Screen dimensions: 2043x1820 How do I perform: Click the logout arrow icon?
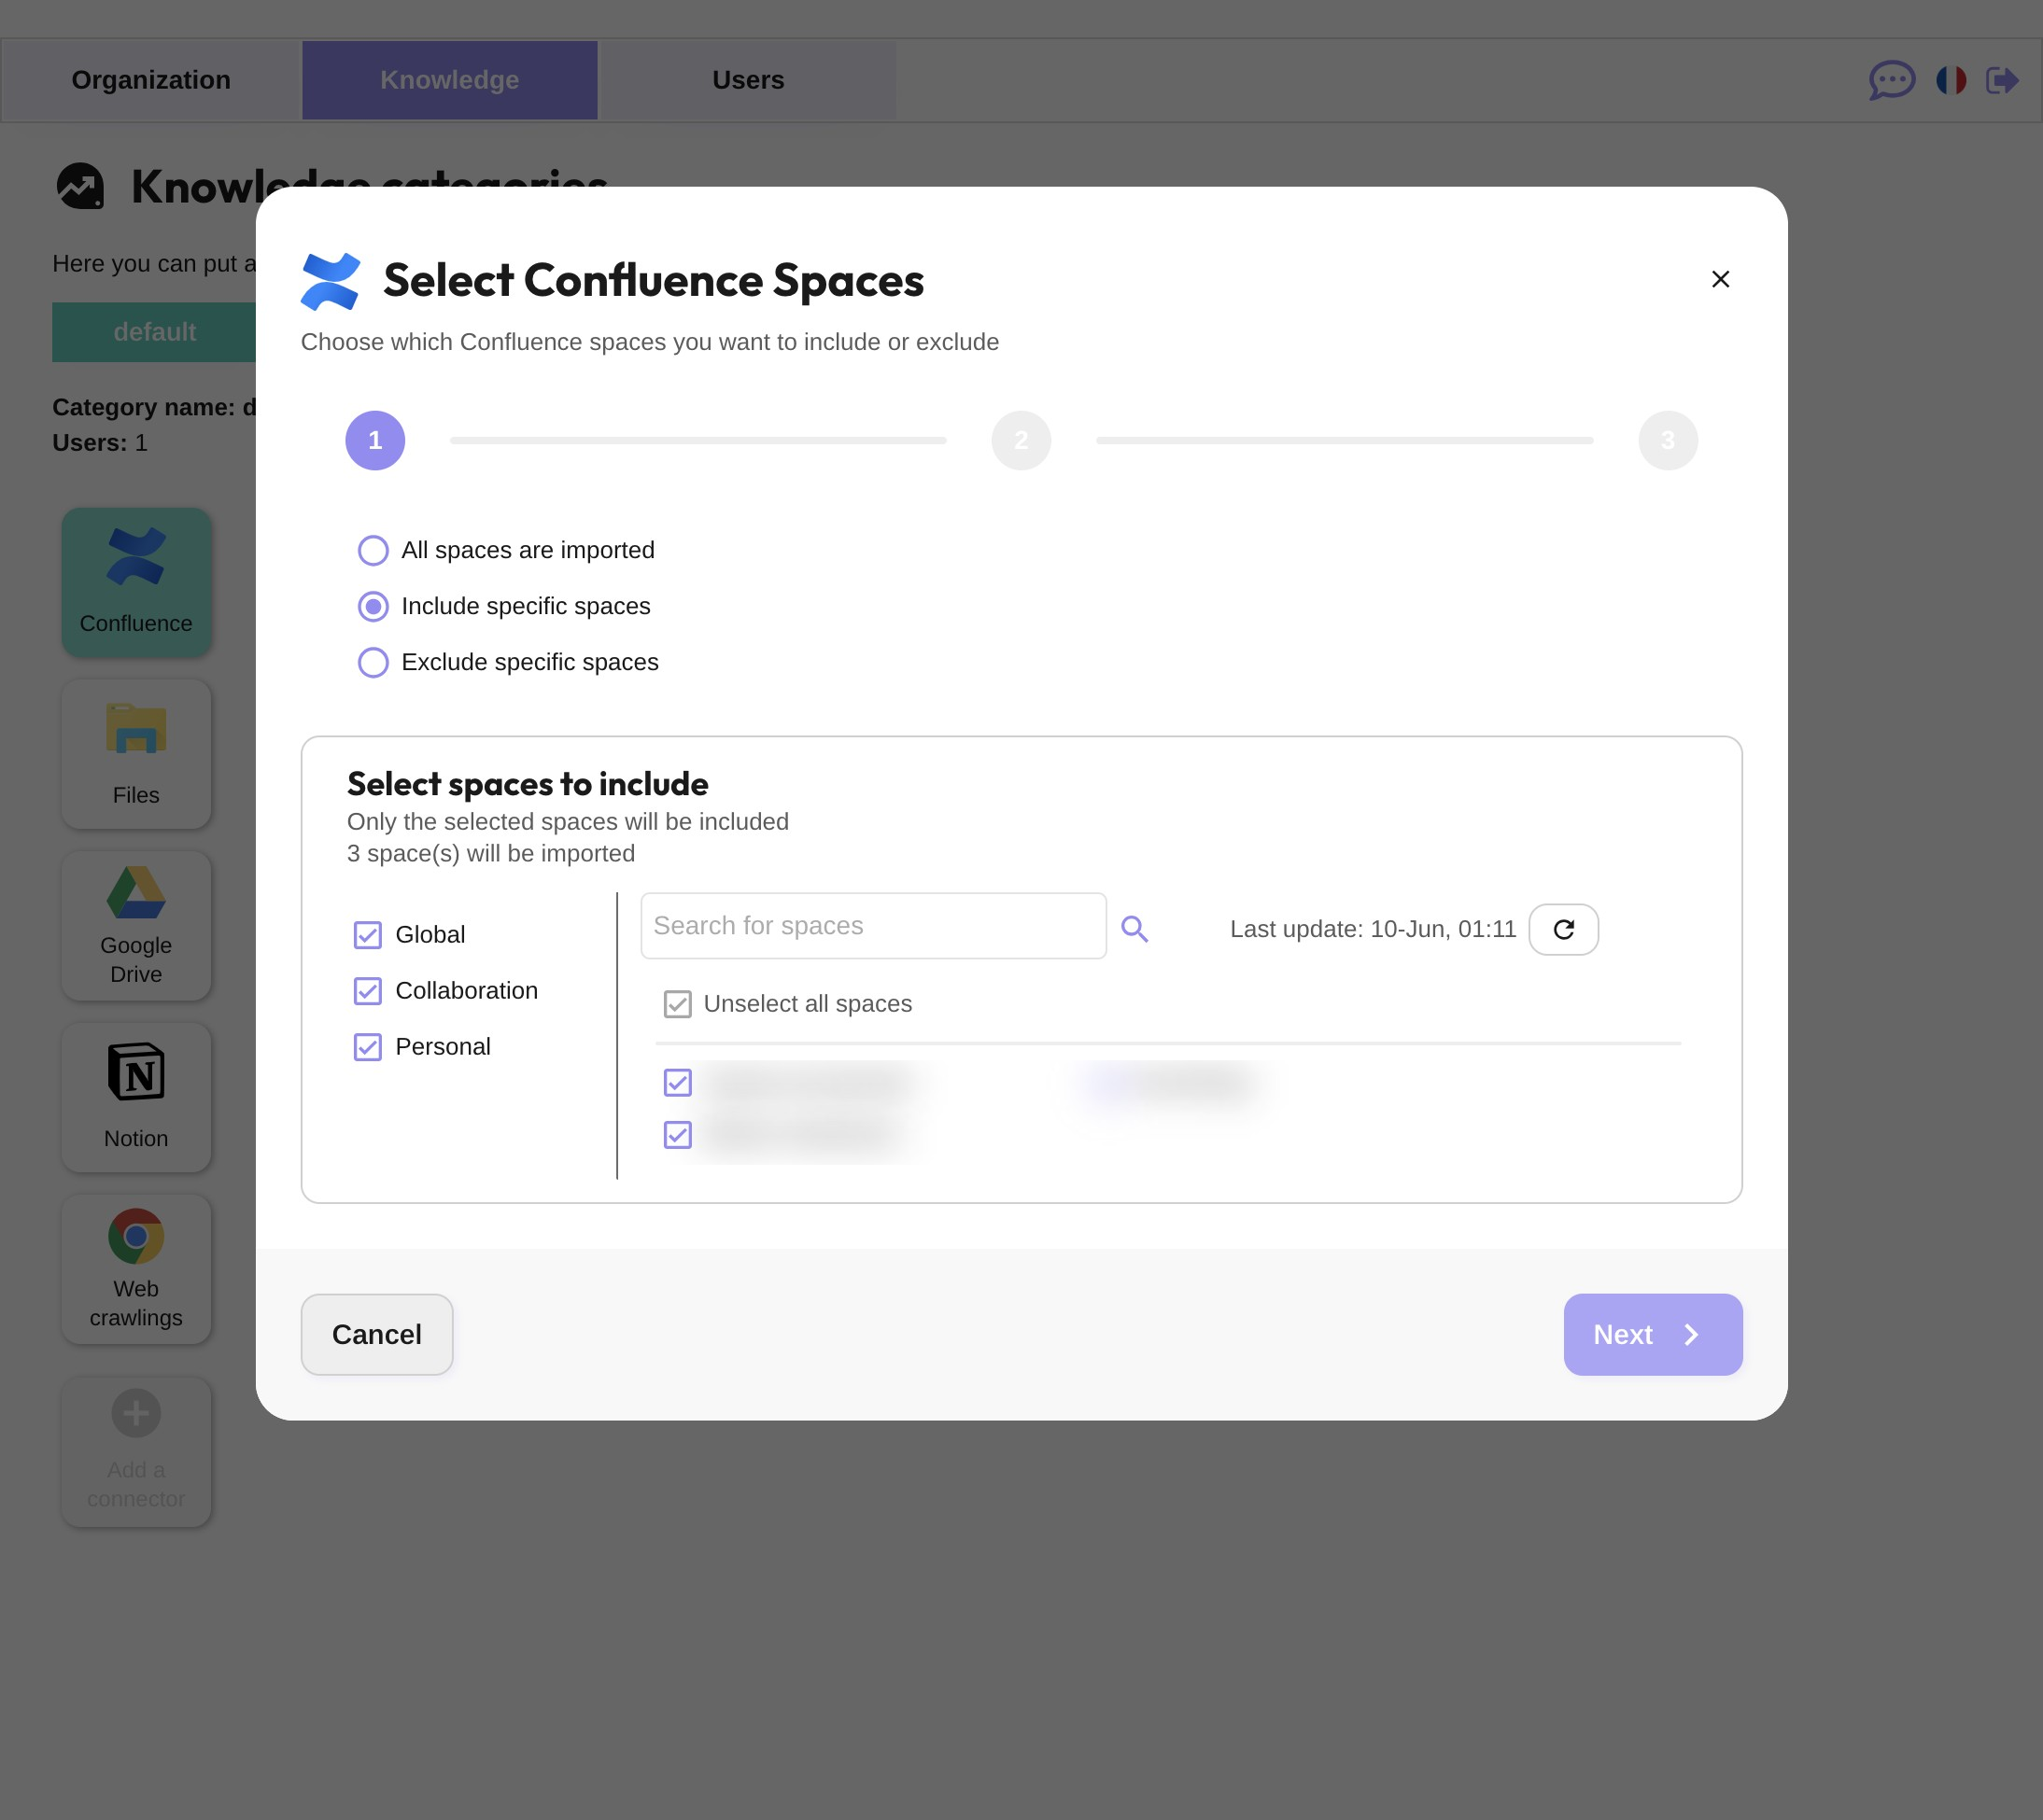click(2001, 80)
